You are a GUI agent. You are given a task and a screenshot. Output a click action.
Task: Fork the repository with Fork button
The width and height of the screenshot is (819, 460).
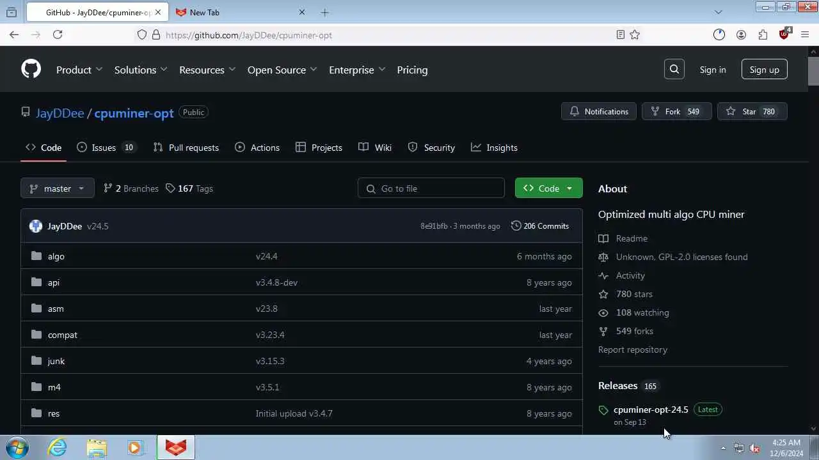coord(676,112)
